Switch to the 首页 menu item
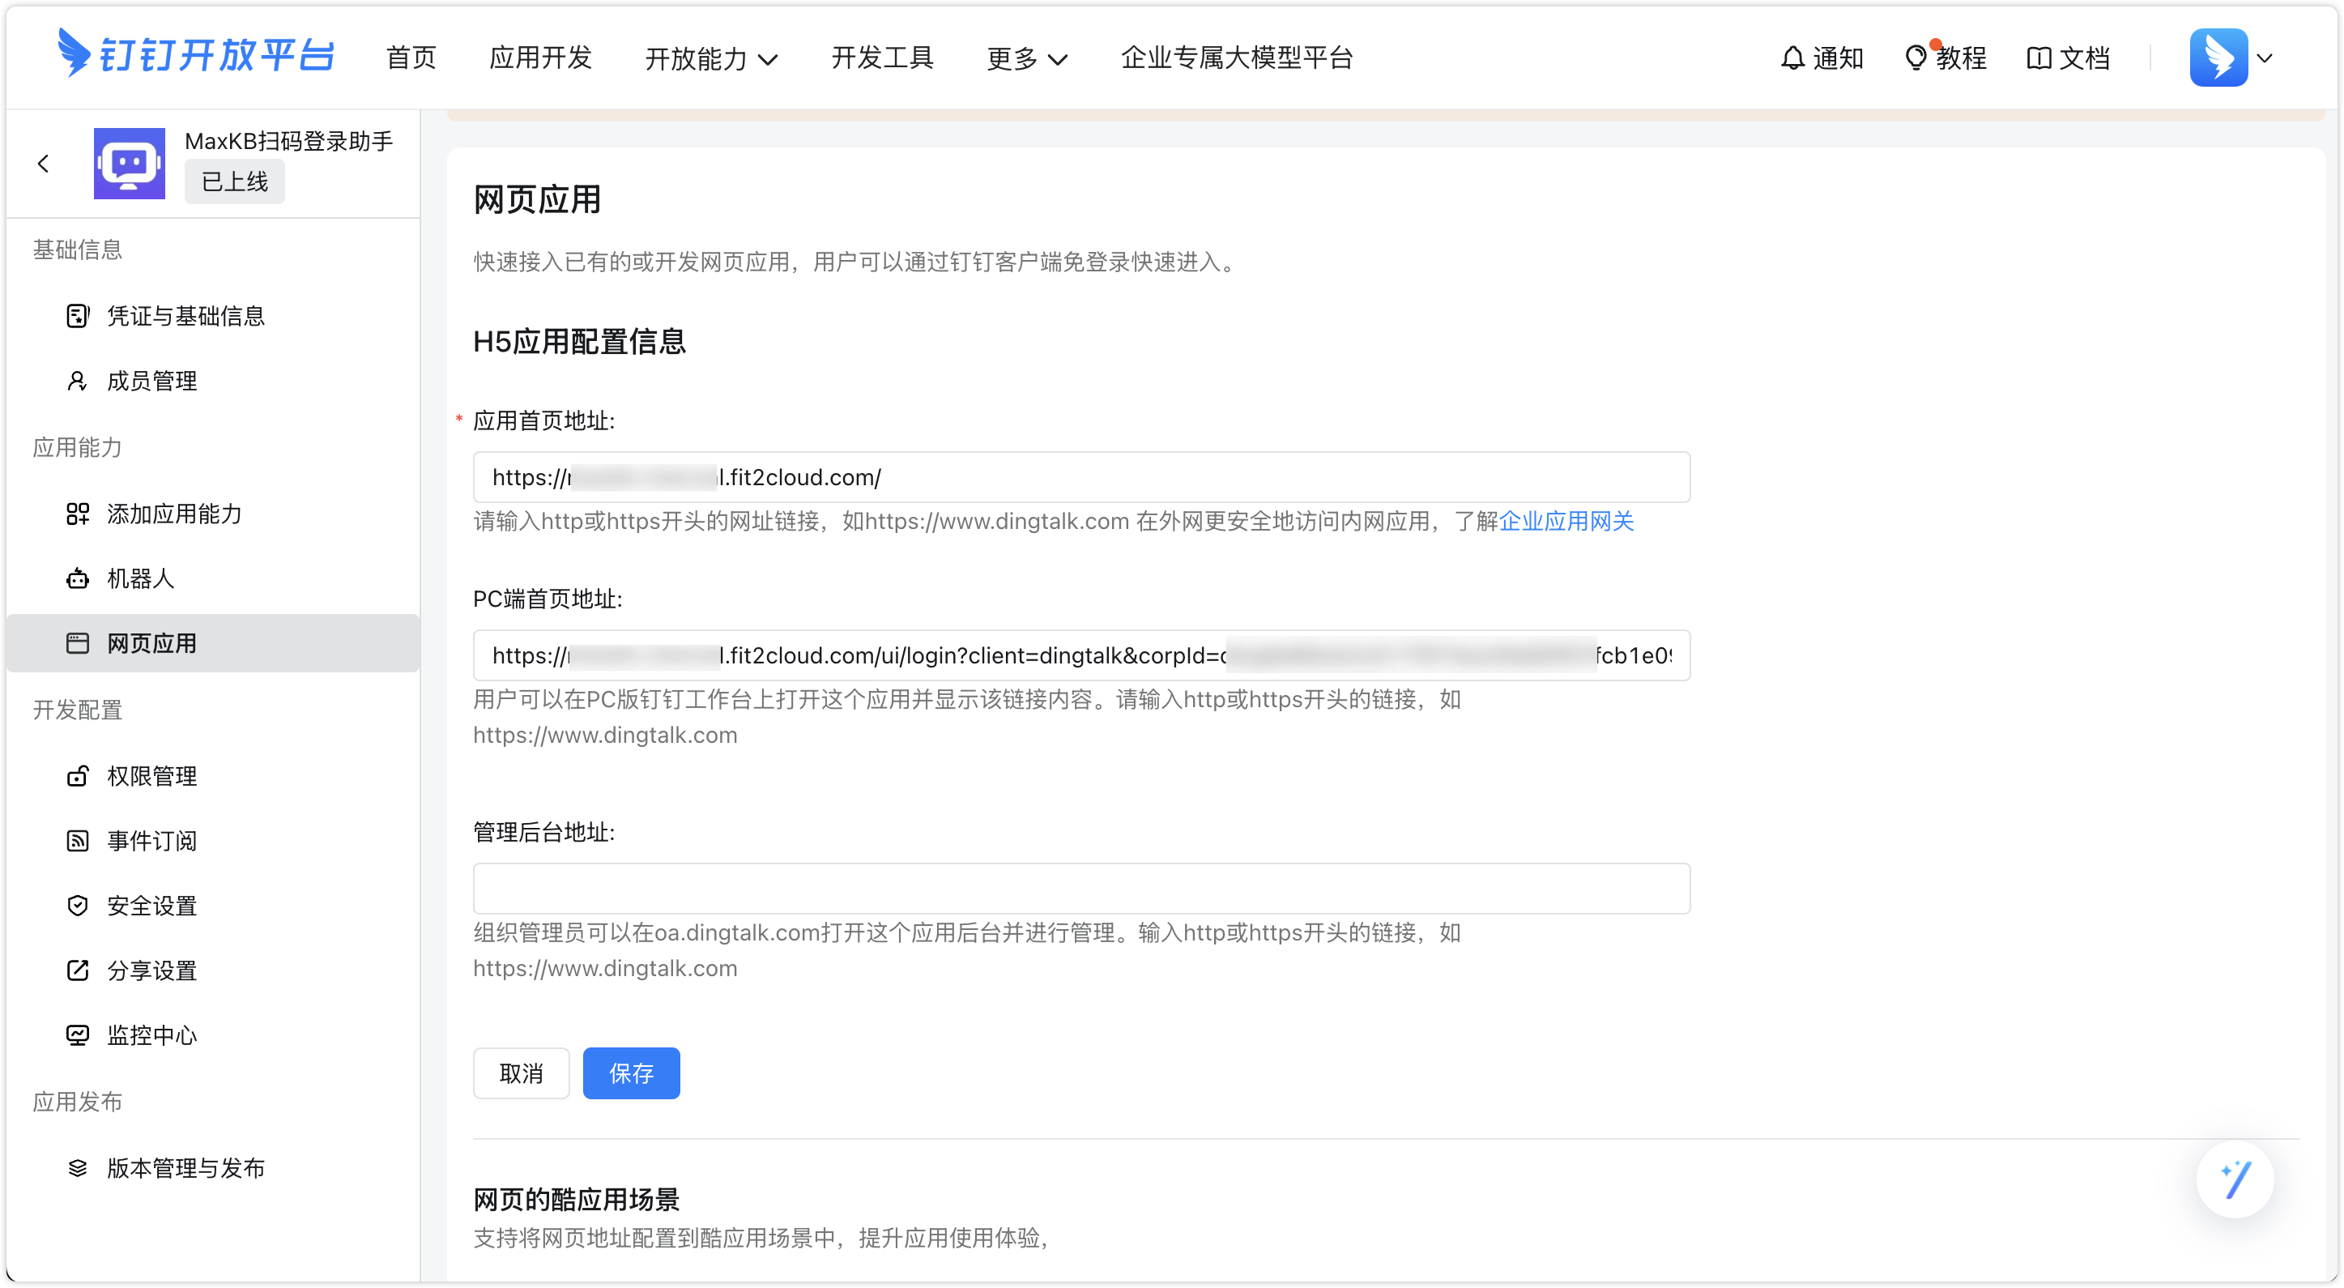Screen dimensions: 2344x1288 coord(410,58)
